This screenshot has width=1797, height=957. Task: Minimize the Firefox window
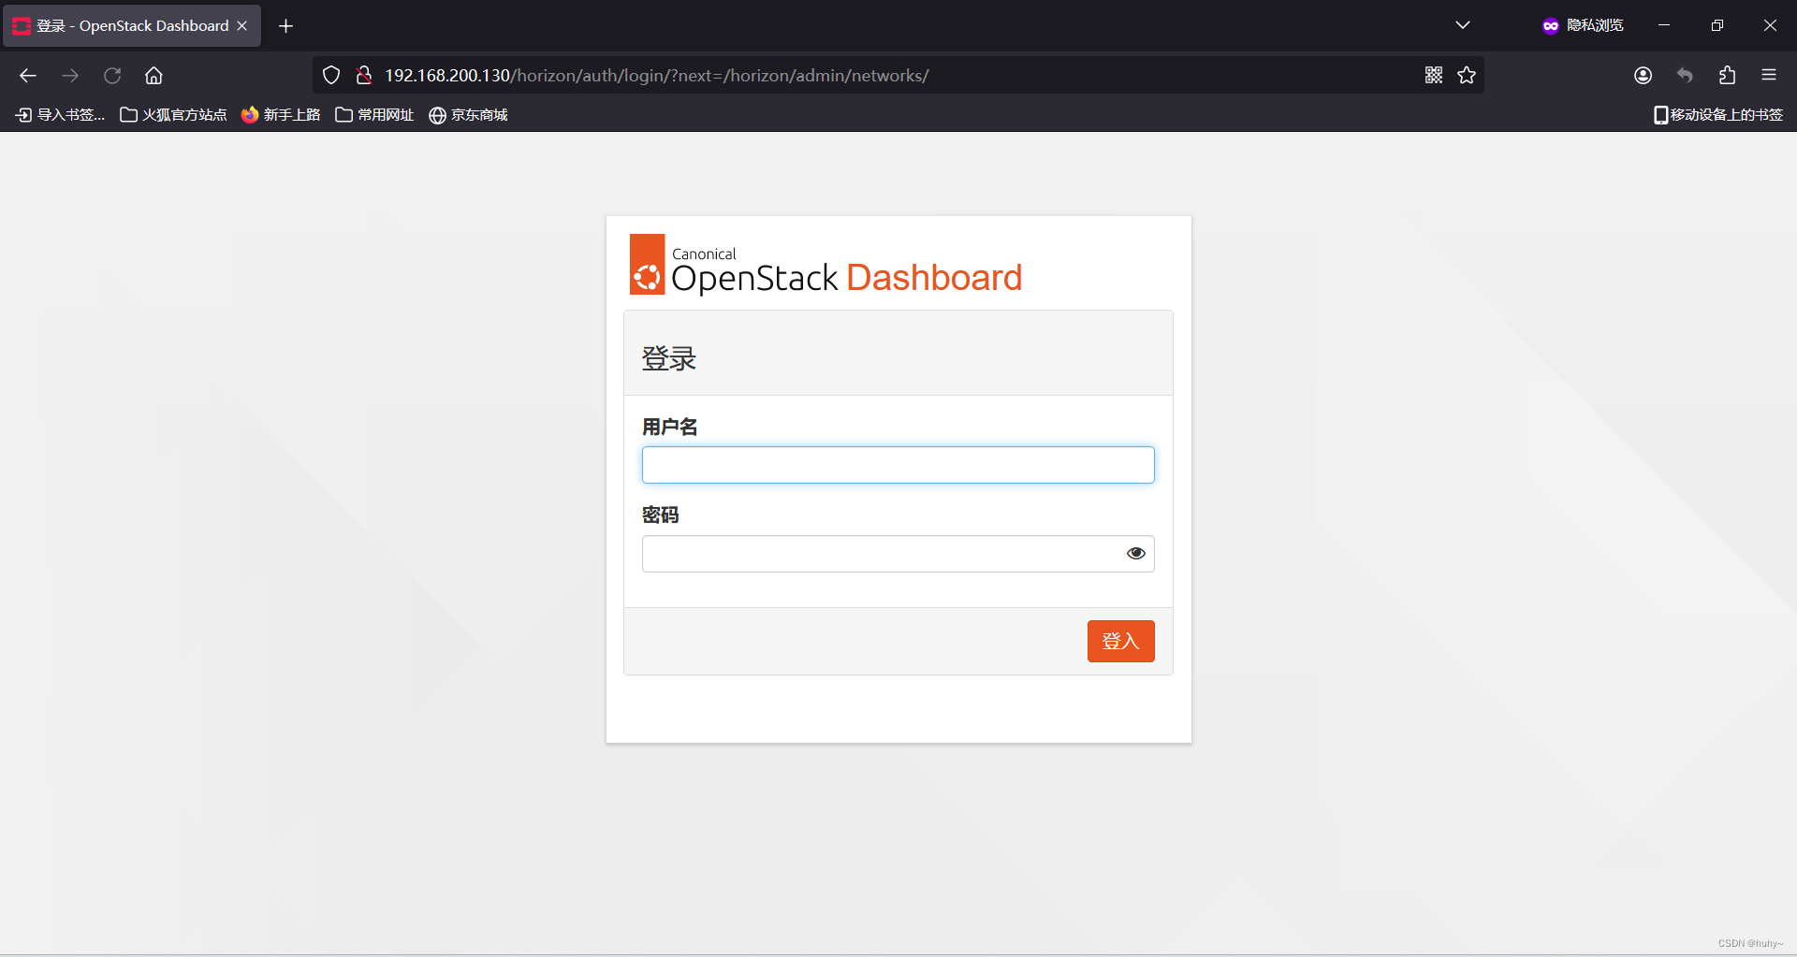[x=1664, y=25]
